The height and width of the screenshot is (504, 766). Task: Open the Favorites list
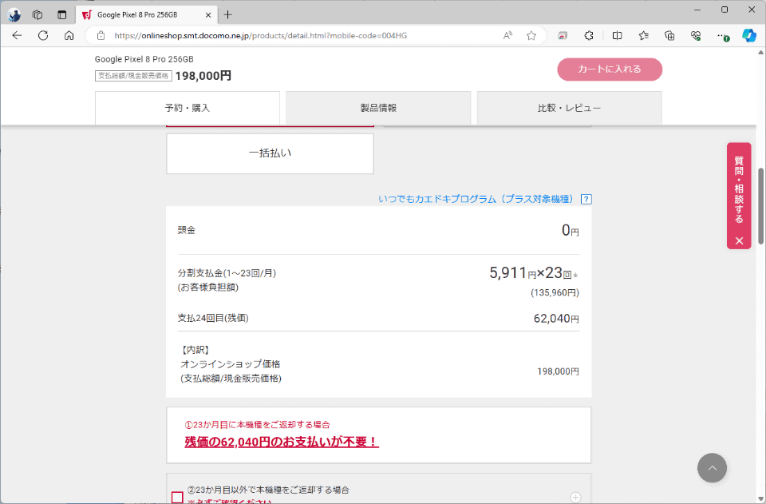pos(643,36)
